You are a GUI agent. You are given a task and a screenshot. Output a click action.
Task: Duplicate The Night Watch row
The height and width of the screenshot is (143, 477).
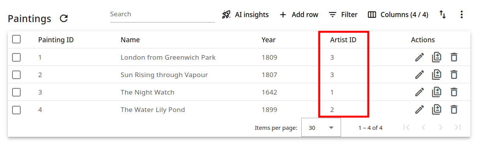[x=436, y=92]
